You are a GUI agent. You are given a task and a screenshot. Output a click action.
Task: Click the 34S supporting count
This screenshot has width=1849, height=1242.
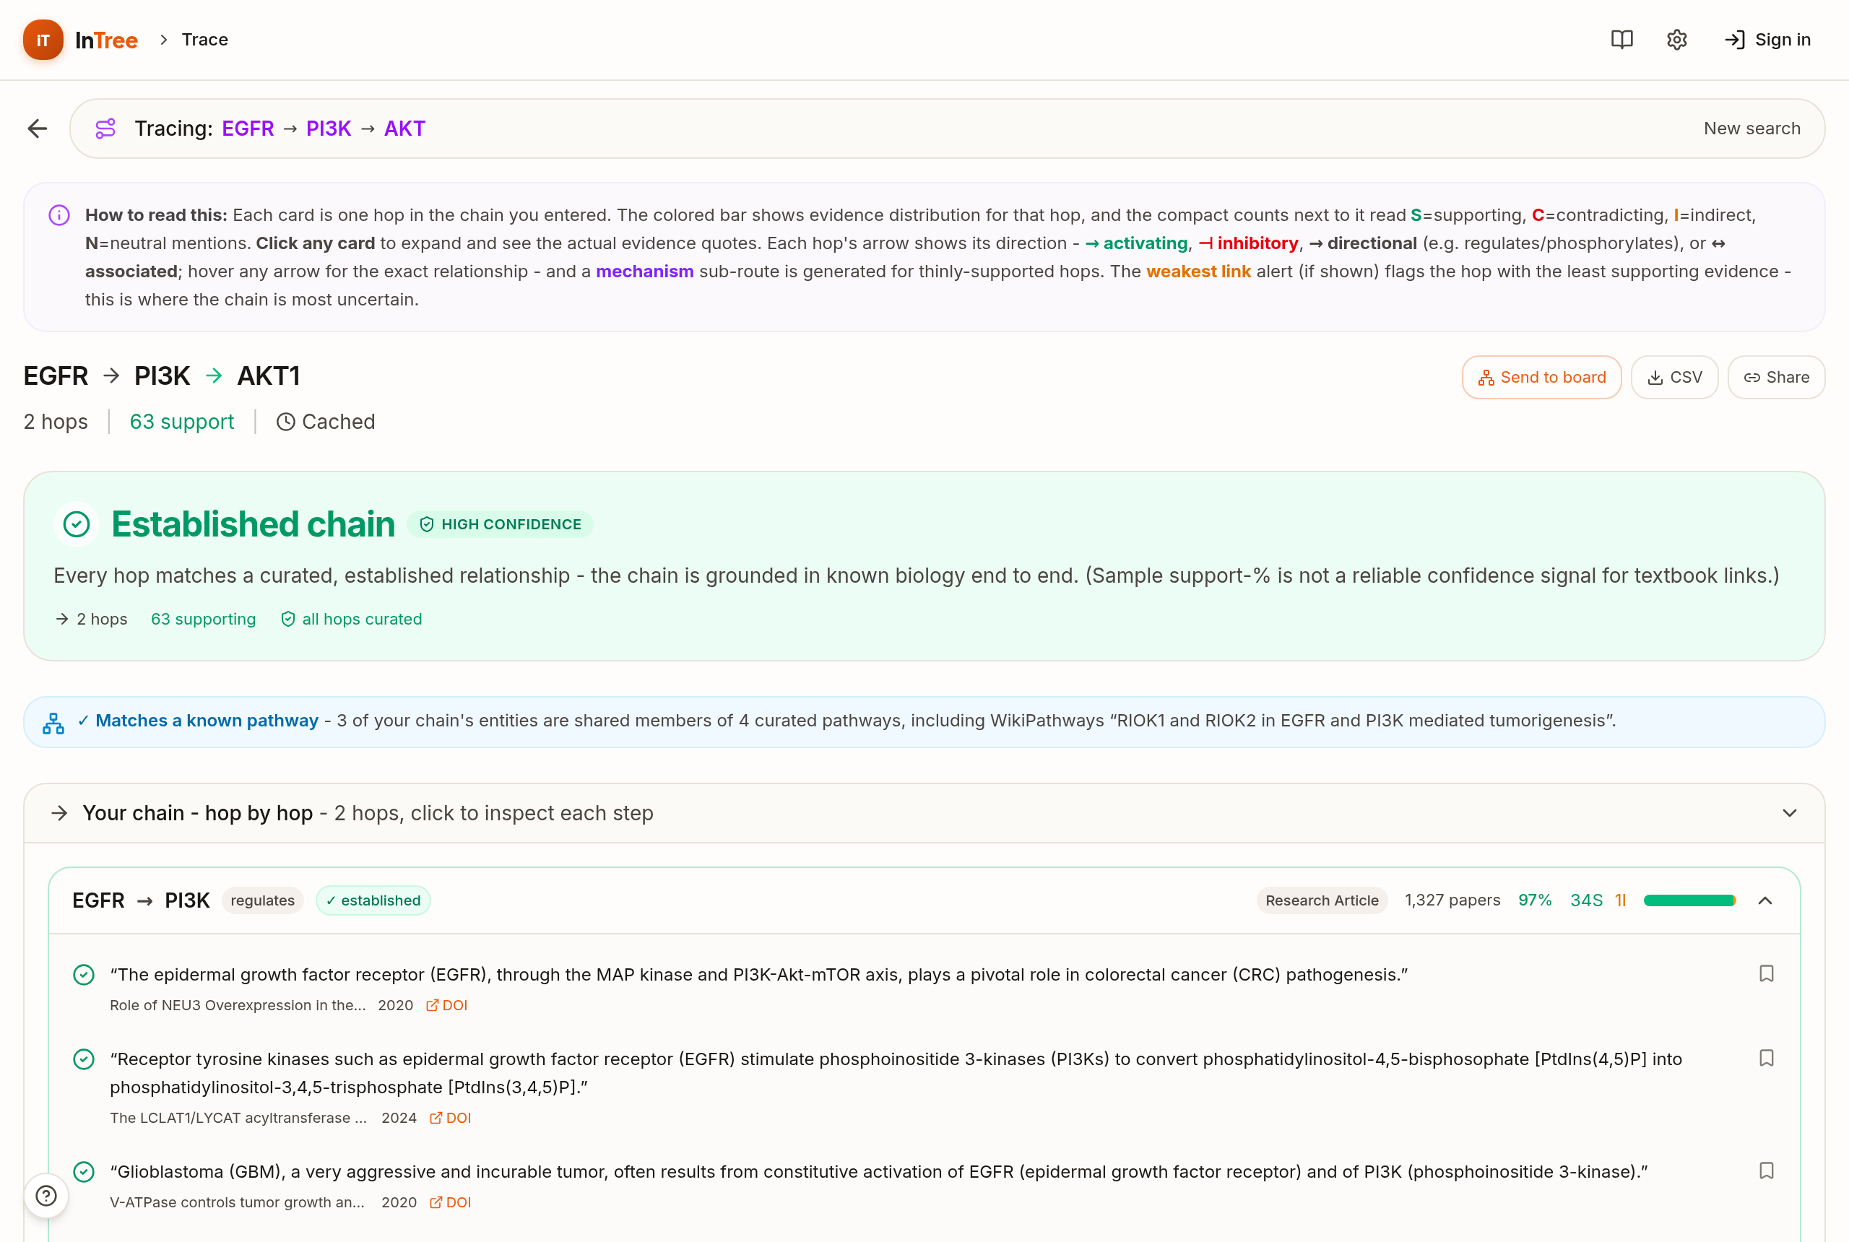pos(1586,900)
